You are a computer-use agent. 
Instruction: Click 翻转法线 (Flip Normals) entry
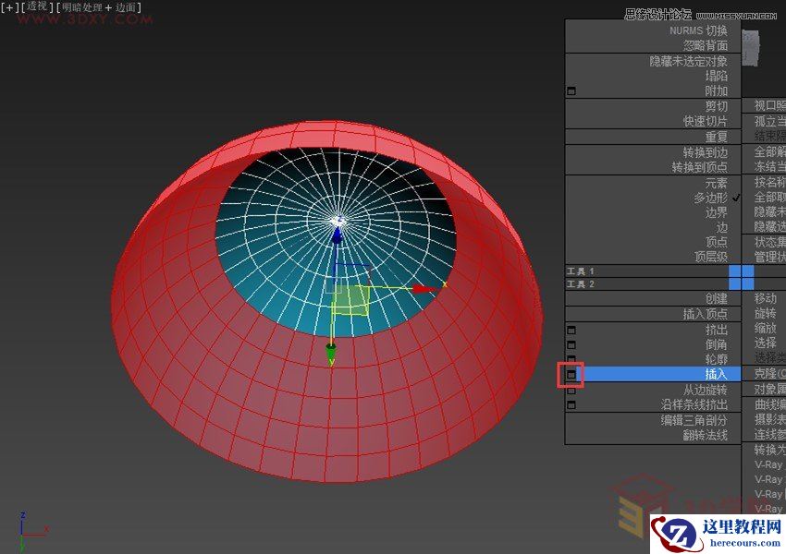point(705,434)
